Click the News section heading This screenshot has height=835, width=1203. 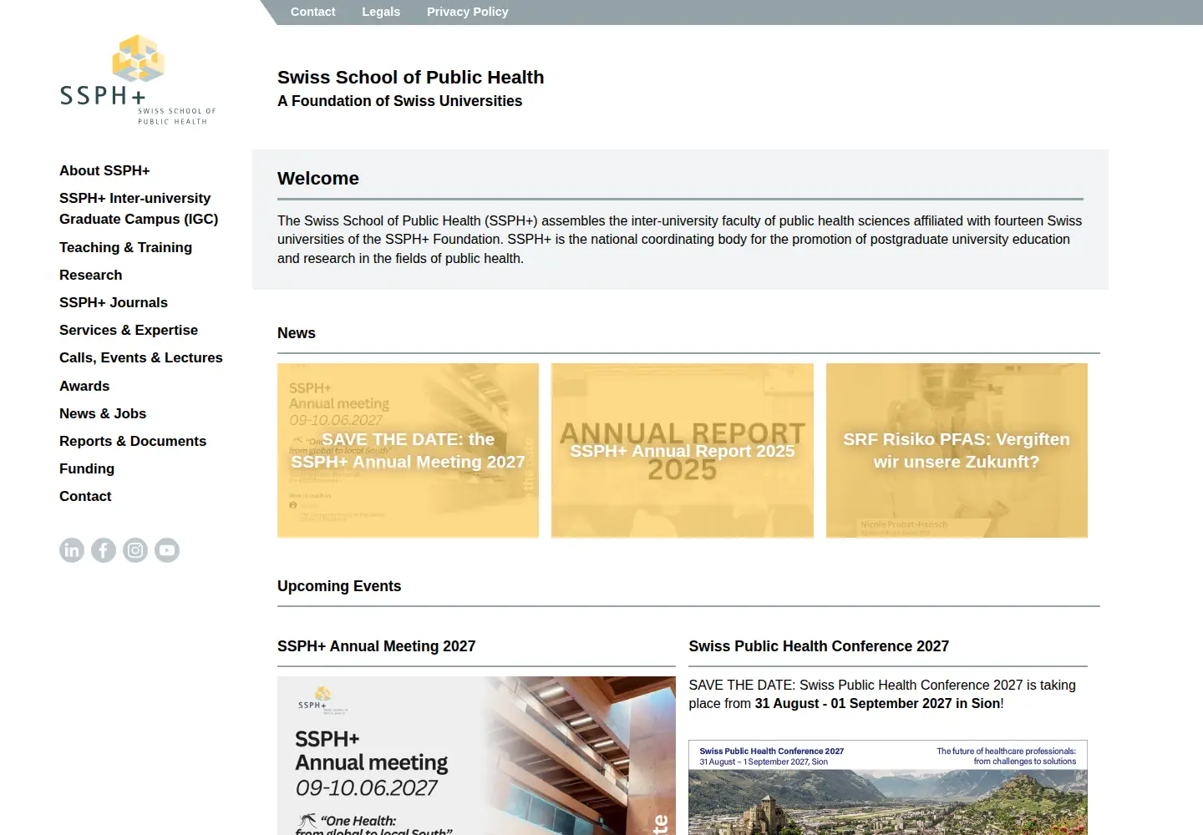[x=297, y=333]
